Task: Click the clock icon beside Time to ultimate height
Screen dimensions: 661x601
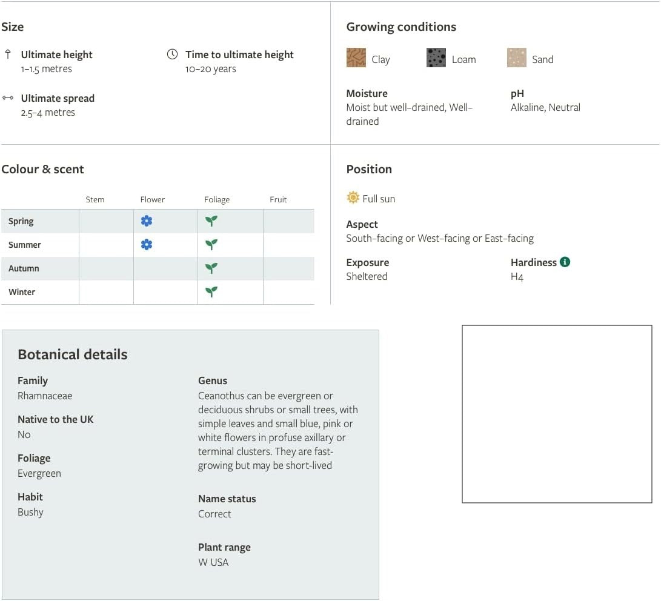Action: point(173,54)
